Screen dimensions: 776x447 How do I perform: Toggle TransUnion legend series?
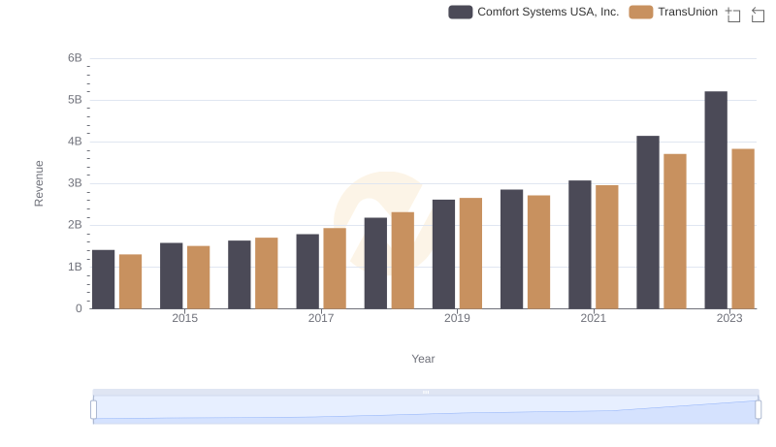[673, 12]
